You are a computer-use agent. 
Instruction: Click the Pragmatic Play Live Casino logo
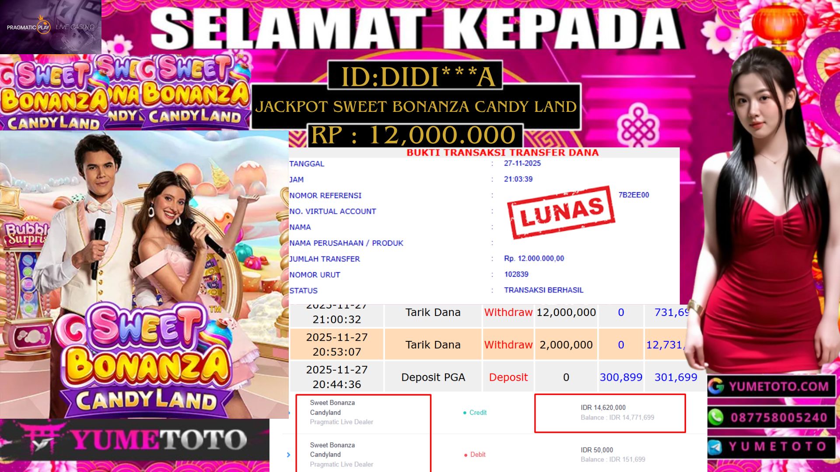point(51,27)
